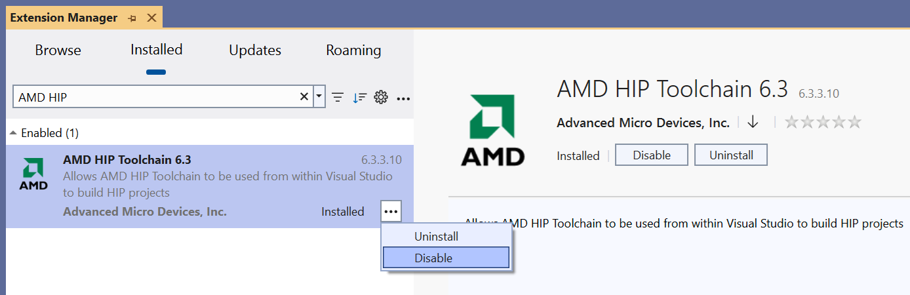Viewport: 910px width, 295px height.
Task: Pin the Extension Manager window tab
Action: tap(132, 18)
